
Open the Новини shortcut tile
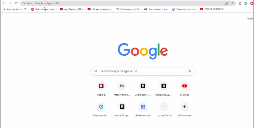[101, 89]
